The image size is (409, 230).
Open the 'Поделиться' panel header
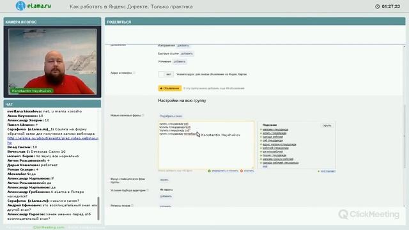click(x=255, y=22)
